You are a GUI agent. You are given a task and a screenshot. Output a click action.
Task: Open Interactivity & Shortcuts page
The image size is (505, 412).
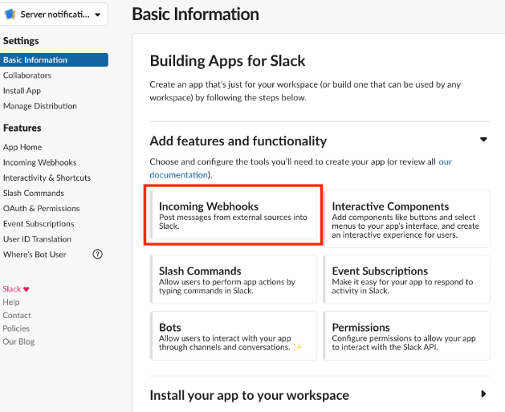[x=47, y=177]
